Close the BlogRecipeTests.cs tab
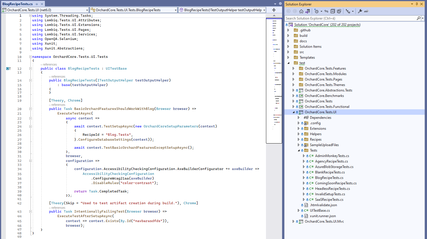Image resolution: width=427 pixels, height=239 pixels. tap(42, 4)
